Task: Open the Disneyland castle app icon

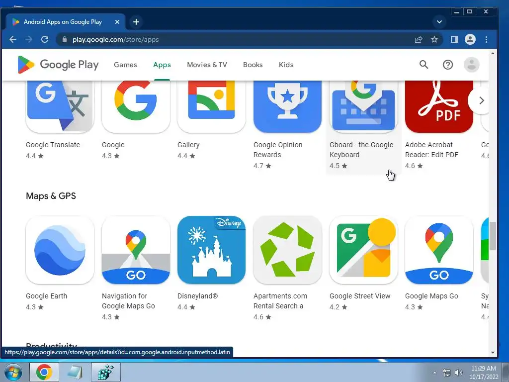Action: point(211,250)
